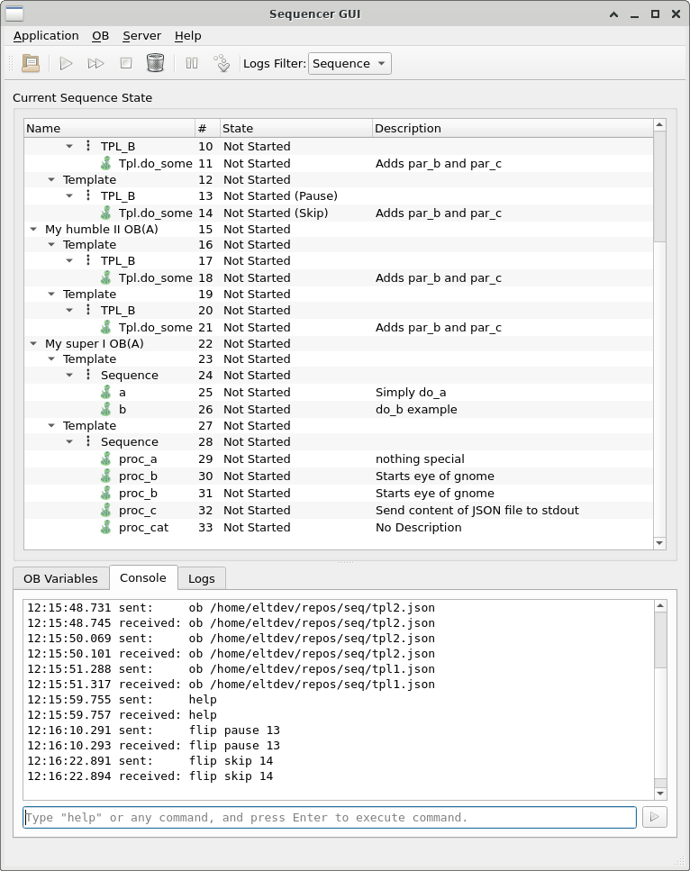The width and height of the screenshot is (690, 871).
Task: Click the fast-forward toolbar icon
Action: coord(95,63)
